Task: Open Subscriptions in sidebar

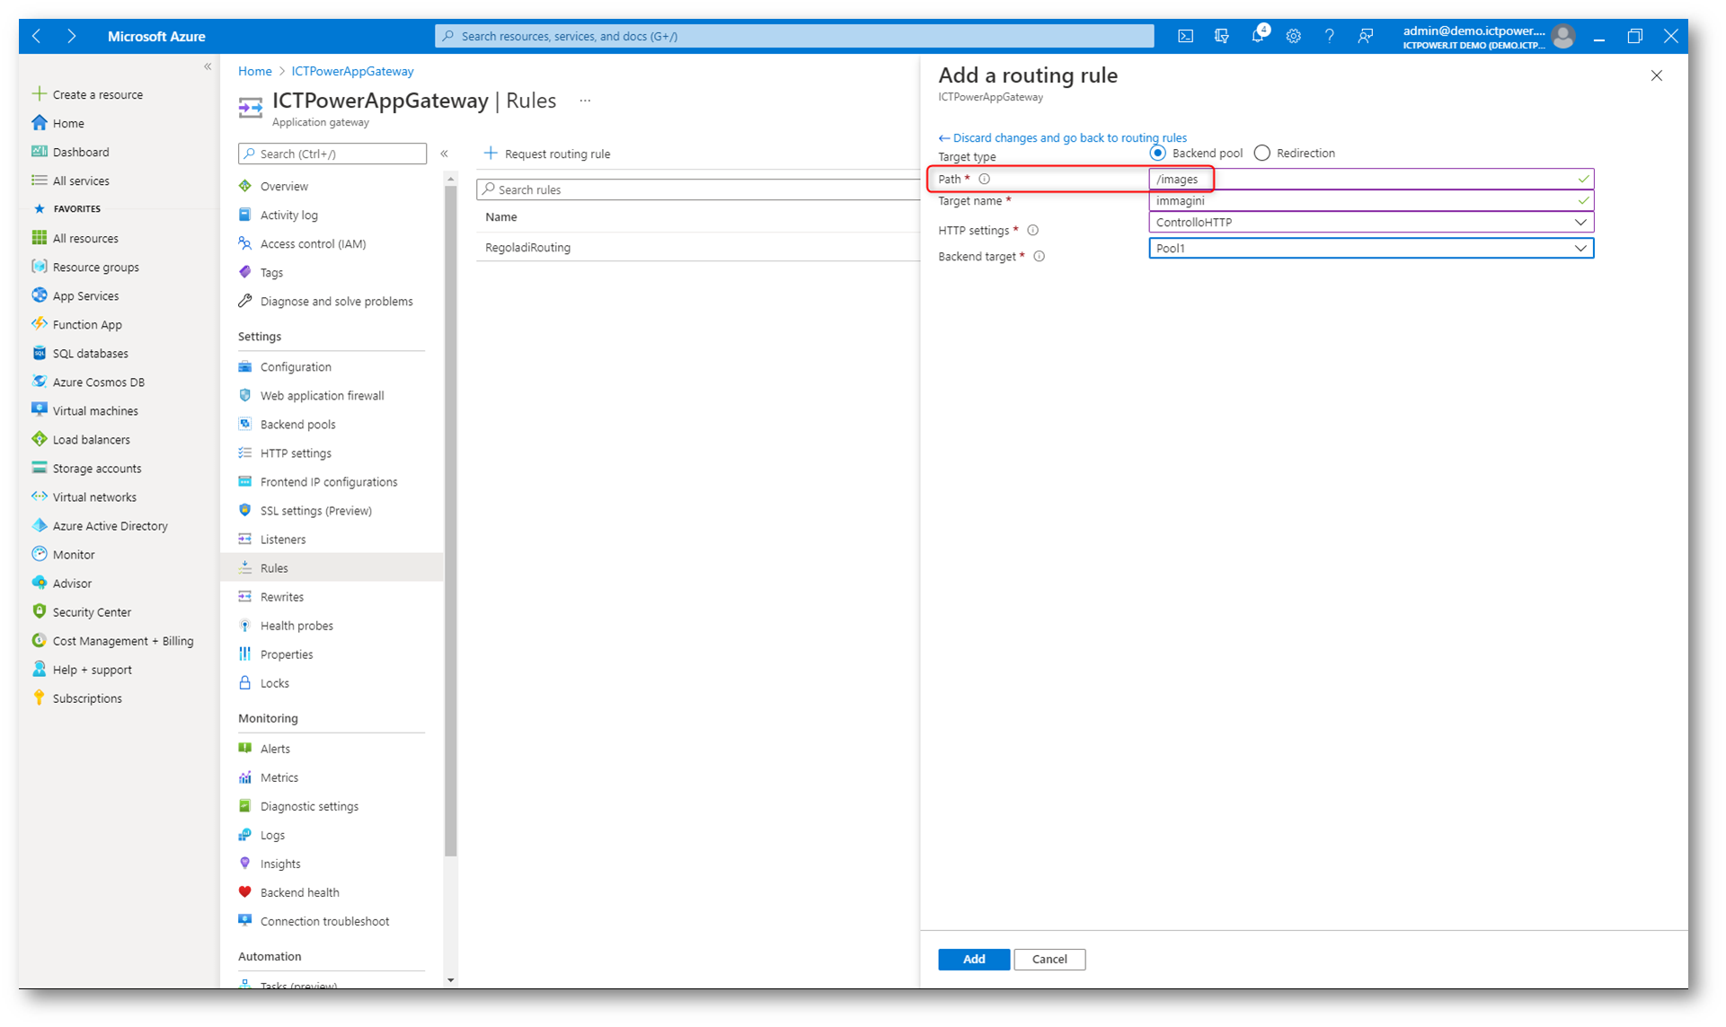Action: [x=86, y=698]
